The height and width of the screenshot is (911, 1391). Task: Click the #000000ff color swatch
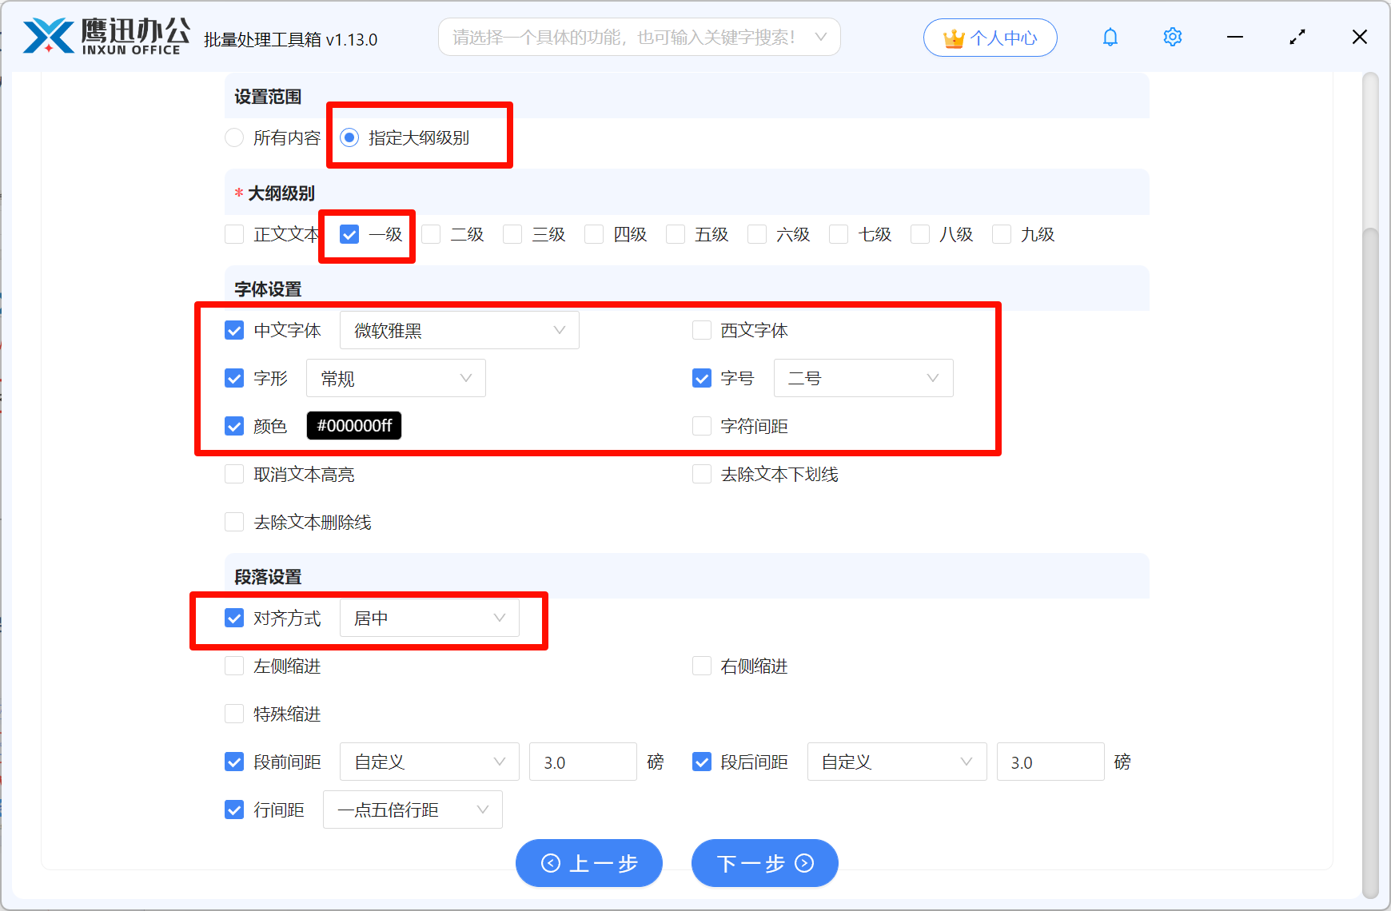353,425
